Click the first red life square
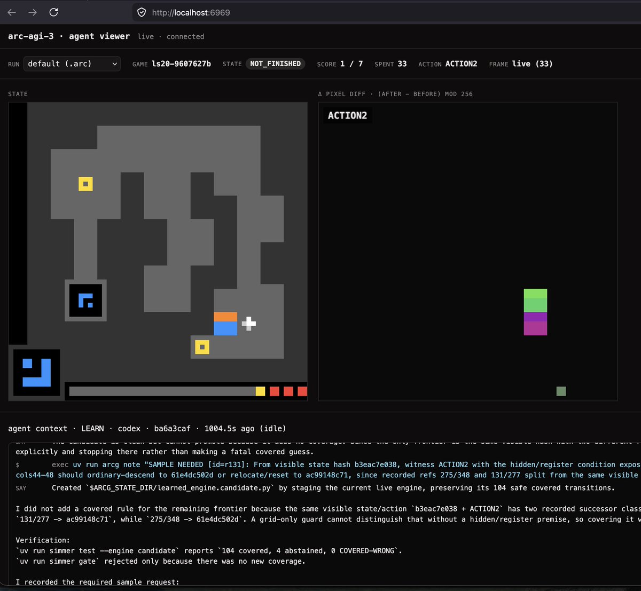This screenshot has height=591, width=641. pyautogui.click(x=275, y=391)
